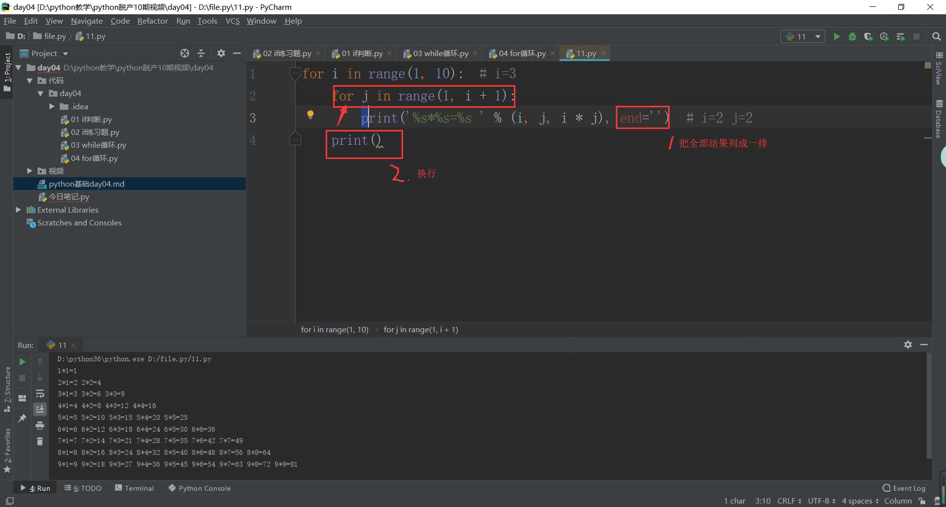Collapse all in Project panel
This screenshot has width=946, height=507.
[x=201, y=53]
